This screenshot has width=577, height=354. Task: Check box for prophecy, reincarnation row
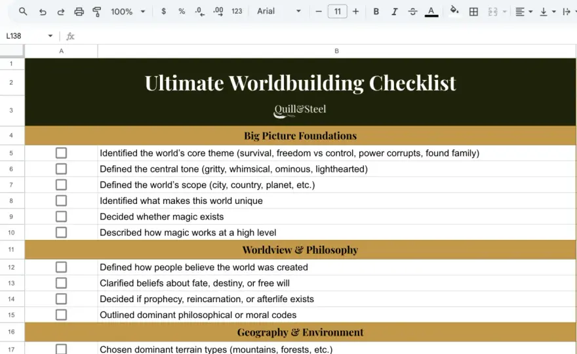(61, 299)
